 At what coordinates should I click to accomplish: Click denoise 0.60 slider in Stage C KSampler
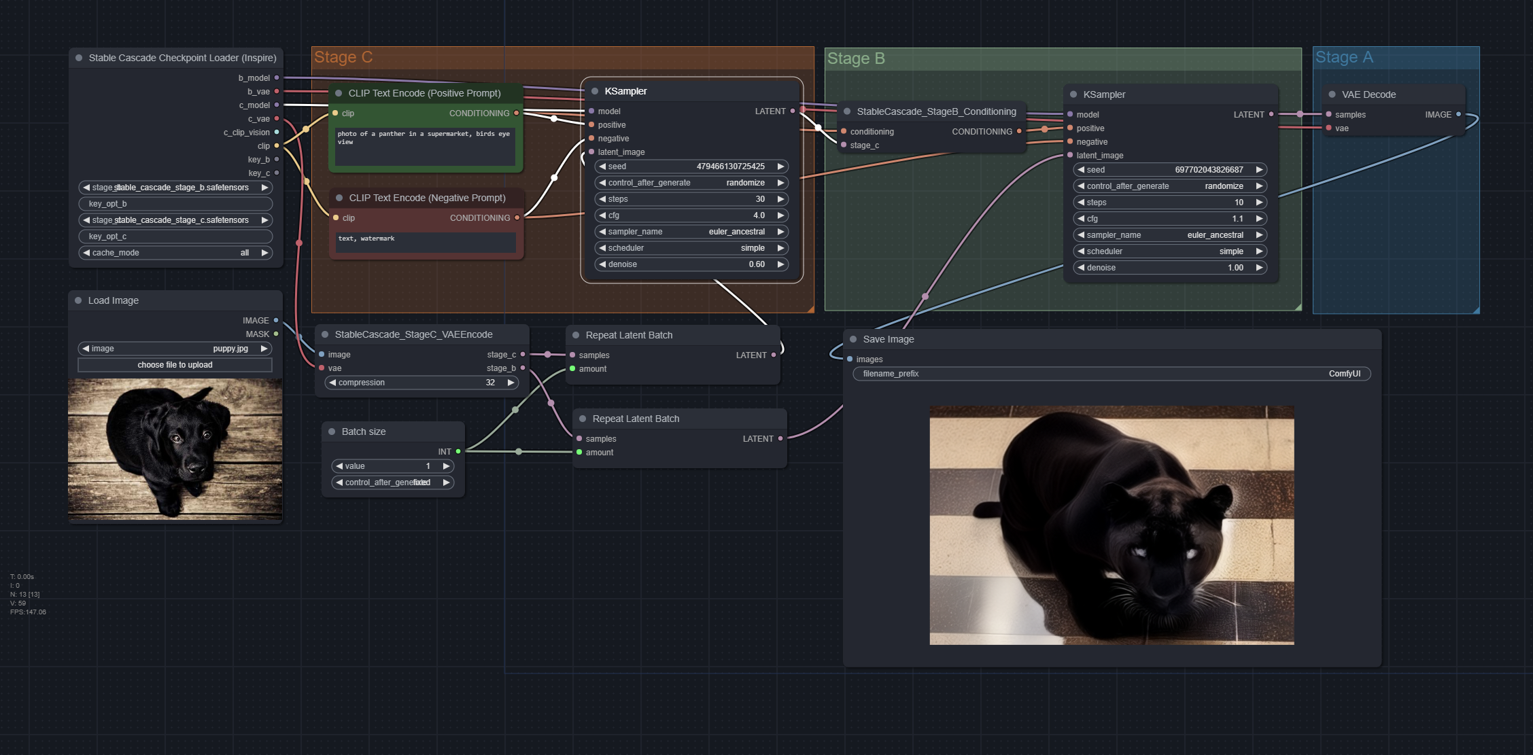691,264
